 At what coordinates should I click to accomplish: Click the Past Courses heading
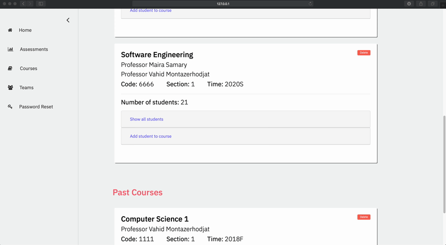[138, 192]
